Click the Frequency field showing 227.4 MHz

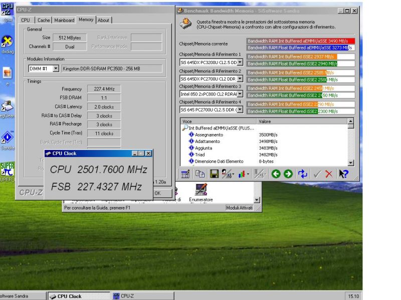pos(104,89)
